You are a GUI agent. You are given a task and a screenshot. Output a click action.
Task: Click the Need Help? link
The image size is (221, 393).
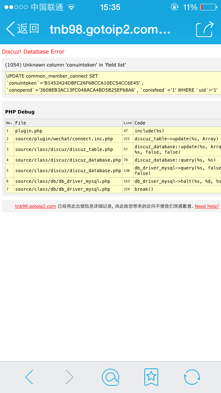click(x=207, y=206)
